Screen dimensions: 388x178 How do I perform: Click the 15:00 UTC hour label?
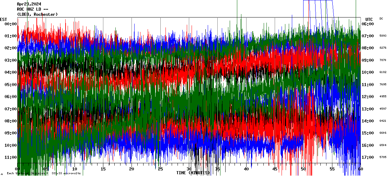click(x=368, y=133)
